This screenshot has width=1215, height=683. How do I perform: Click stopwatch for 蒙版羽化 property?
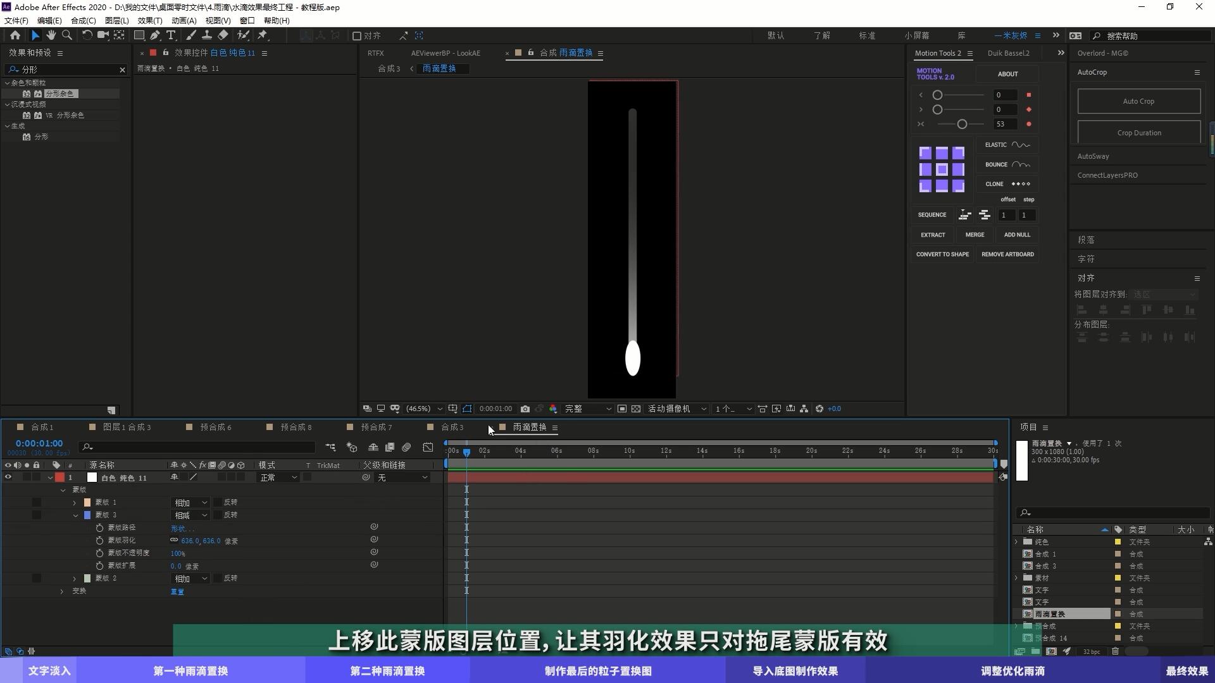coord(99,541)
